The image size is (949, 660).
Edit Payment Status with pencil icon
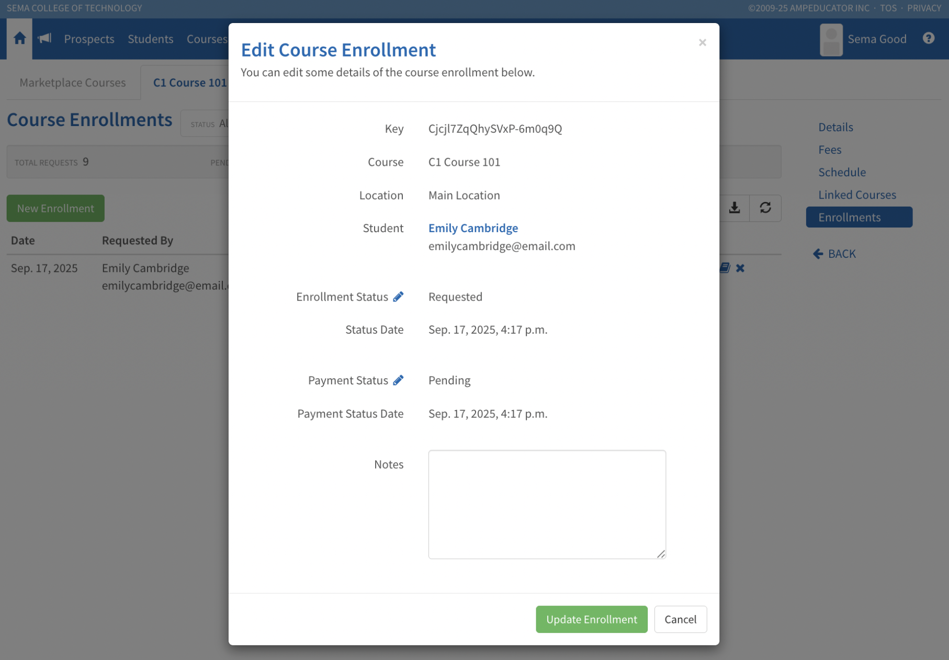pyautogui.click(x=398, y=380)
